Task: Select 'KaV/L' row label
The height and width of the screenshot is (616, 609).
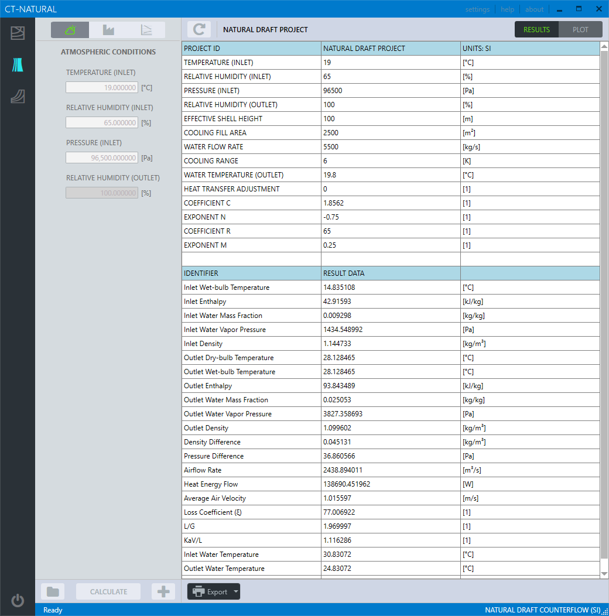Action: click(x=193, y=540)
